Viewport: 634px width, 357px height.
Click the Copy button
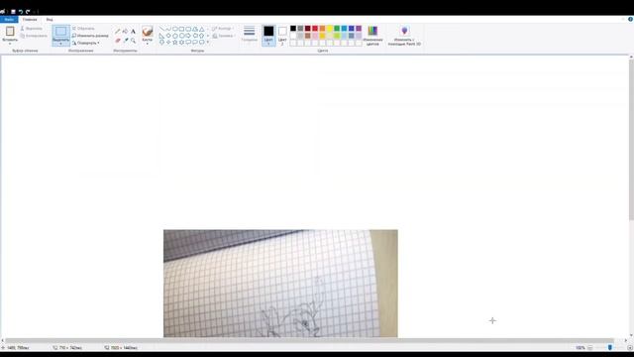[x=34, y=36]
